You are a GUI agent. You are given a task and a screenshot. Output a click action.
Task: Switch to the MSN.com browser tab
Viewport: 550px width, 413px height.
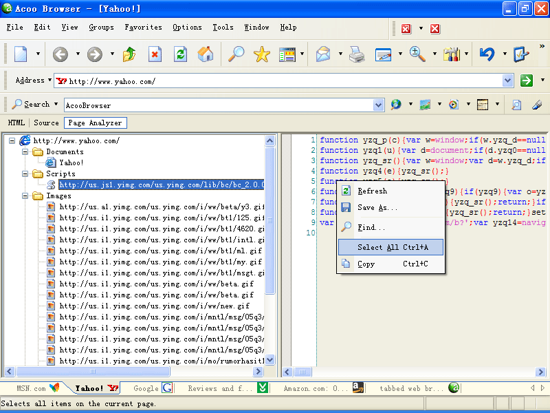point(38,388)
